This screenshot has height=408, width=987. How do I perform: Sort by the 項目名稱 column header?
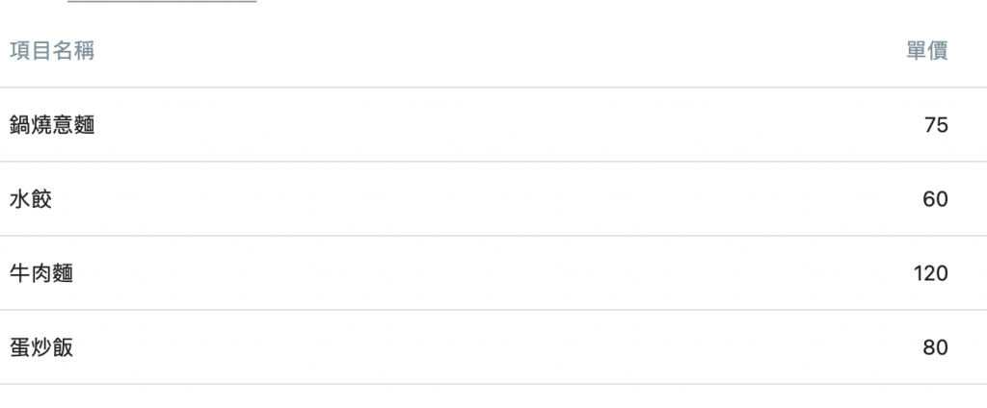point(52,51)
